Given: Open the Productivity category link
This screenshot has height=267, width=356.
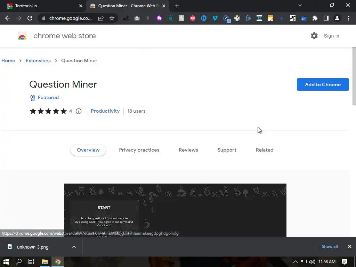Looking at the screenshot, I should point(105,111).
